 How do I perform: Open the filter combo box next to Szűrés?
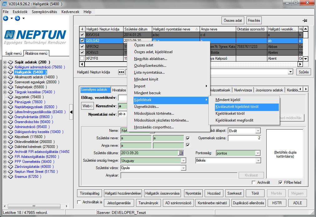pos(290,72)
